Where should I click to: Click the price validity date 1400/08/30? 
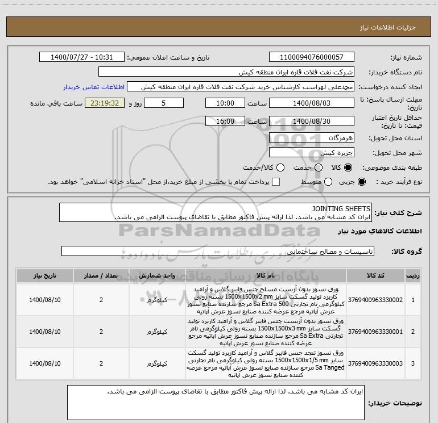pos(312,121)
